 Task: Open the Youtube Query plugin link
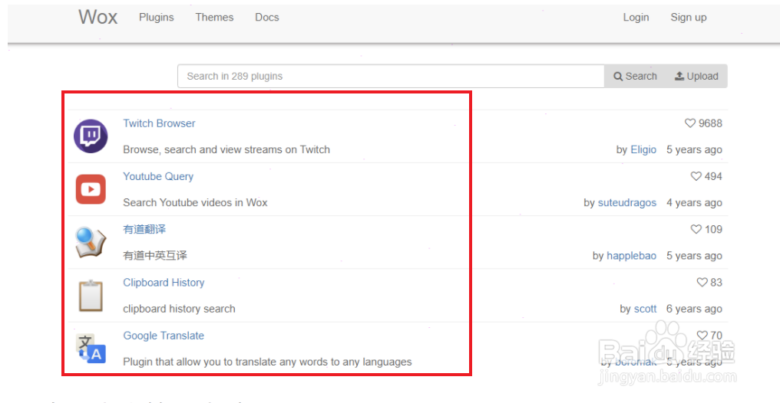158,176
